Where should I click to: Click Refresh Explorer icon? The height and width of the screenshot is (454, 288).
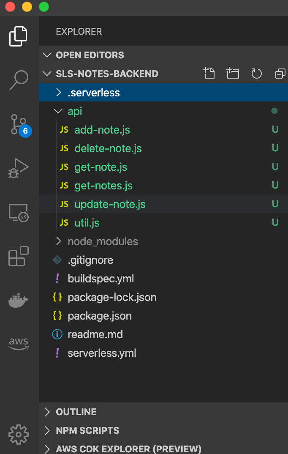256,74
